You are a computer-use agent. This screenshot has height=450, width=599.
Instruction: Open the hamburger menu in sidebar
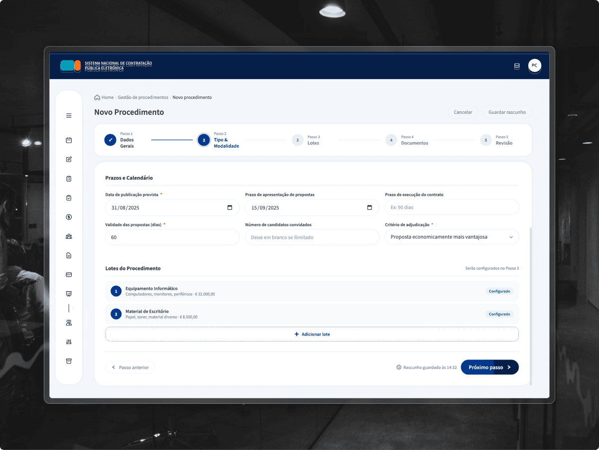tap(69, 115)
